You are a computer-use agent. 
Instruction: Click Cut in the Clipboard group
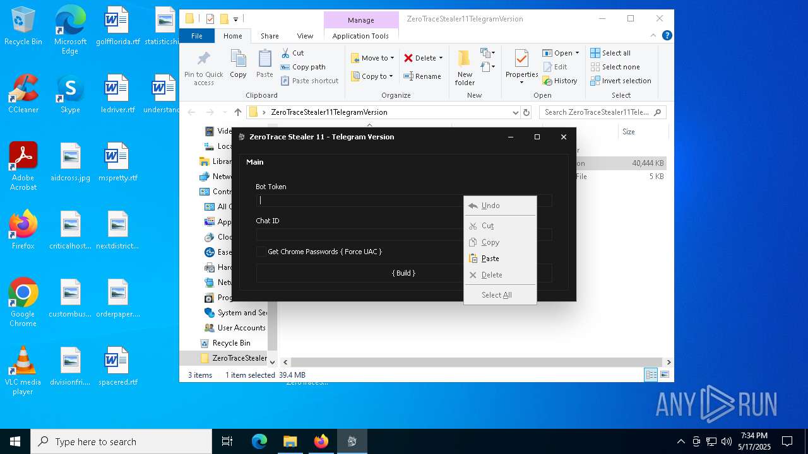click(292, 53)
